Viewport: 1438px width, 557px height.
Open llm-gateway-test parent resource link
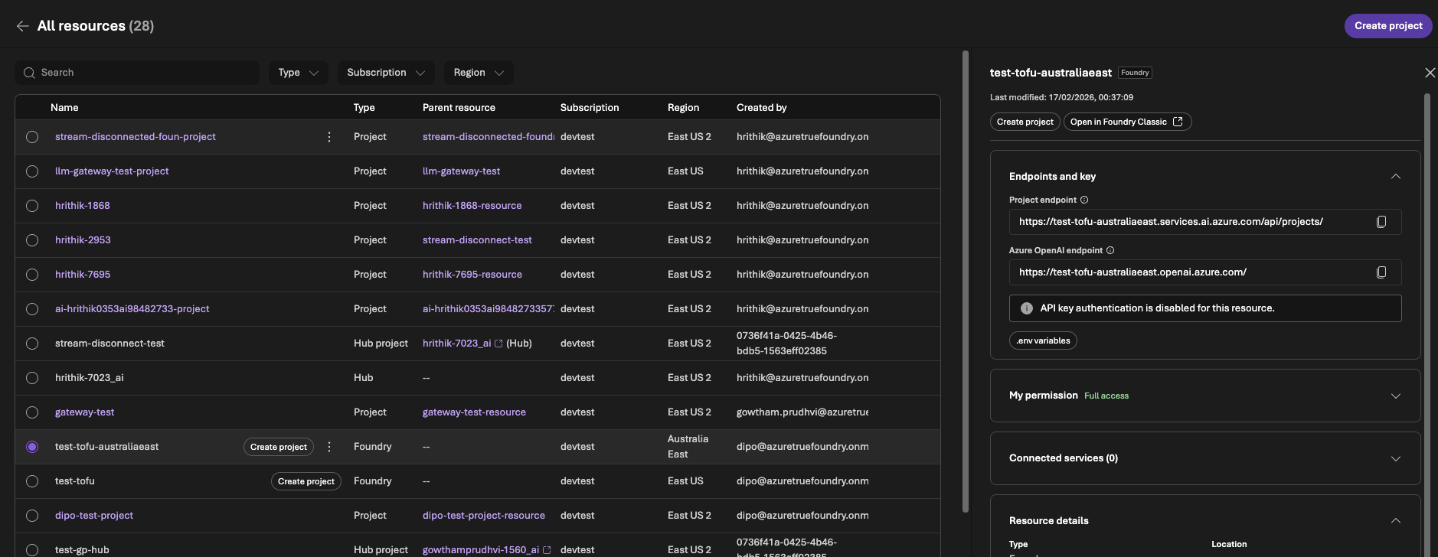461,171
